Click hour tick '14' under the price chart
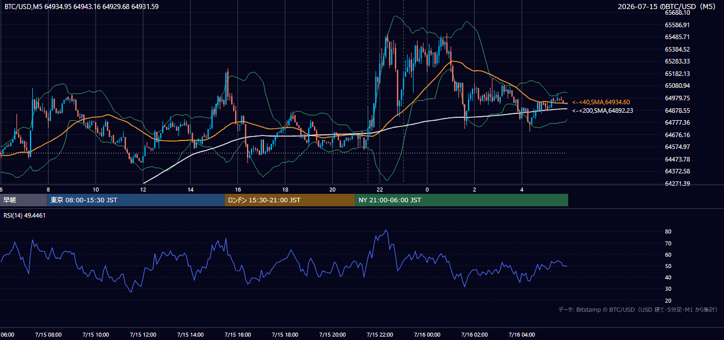This screenshot has height=340, width=724. point(190,189)
